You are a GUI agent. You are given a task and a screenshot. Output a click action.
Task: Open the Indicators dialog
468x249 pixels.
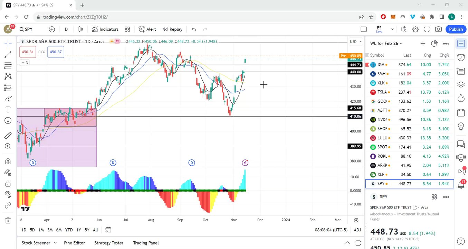(105, 29)
